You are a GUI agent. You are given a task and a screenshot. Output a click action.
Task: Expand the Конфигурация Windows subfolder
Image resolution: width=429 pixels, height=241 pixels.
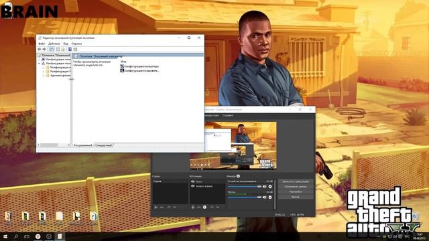tap(43, 72)
